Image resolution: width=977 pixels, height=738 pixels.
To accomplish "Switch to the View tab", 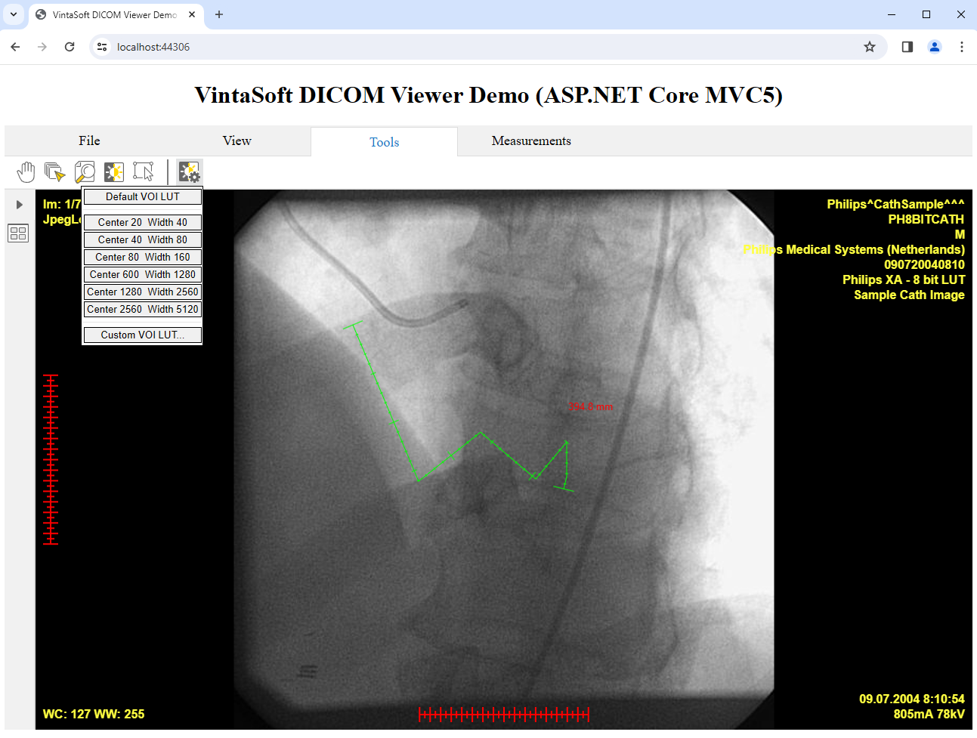I will click(x=237, y=141).
